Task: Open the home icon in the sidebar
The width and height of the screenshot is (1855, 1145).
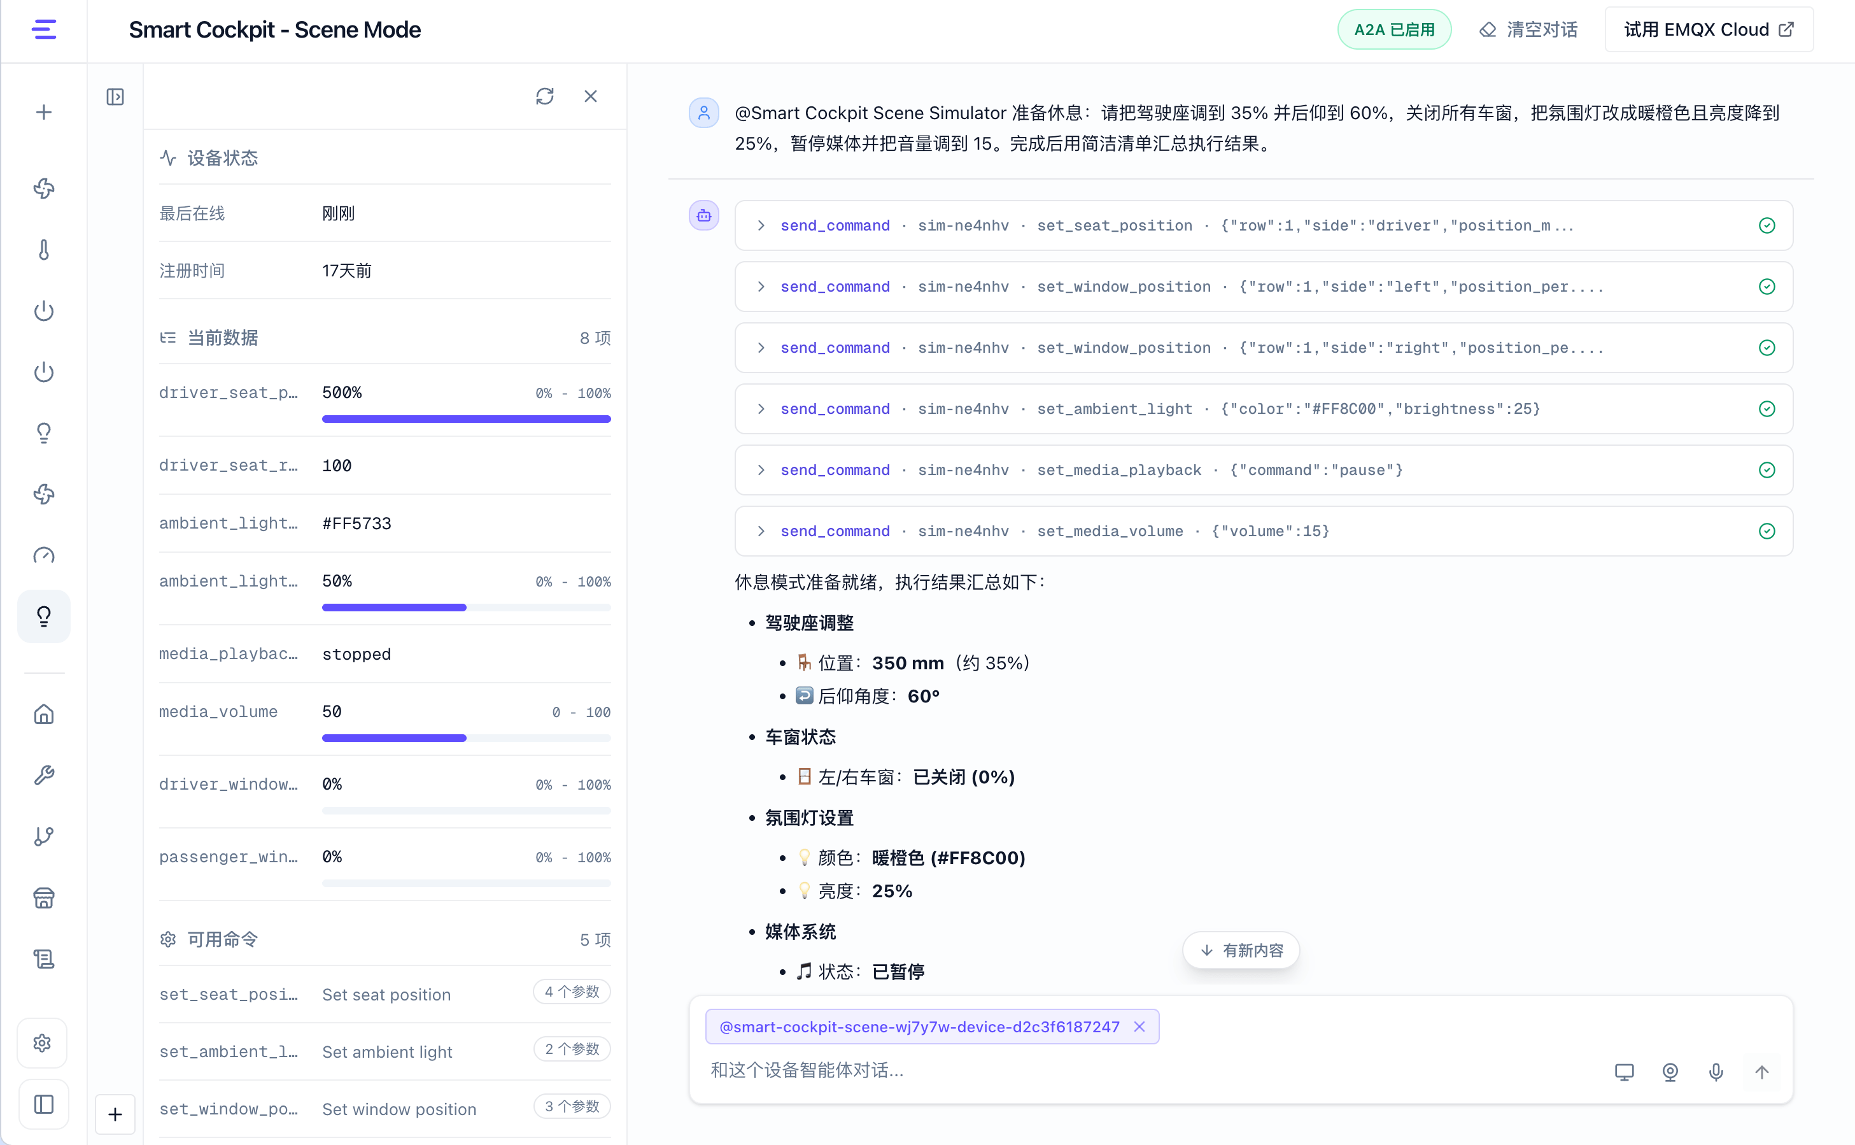Action: click(44, 714)
